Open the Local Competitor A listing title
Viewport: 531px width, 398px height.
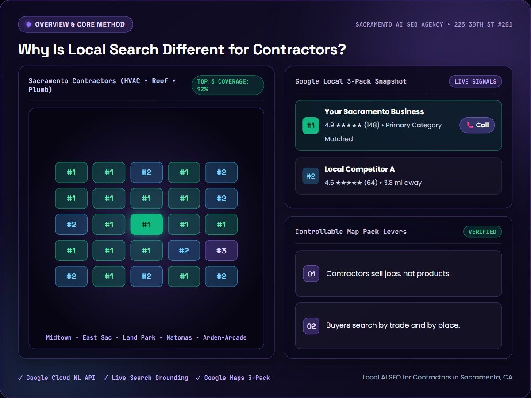coord(360,169)
